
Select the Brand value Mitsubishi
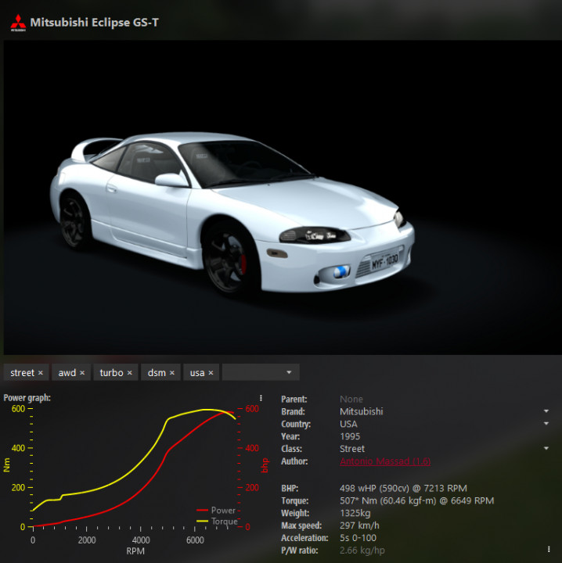[x=361, y=411]
